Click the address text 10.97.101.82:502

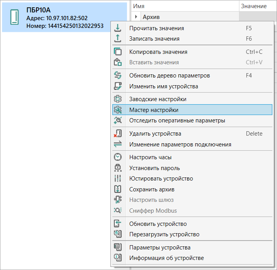(67, 18)
